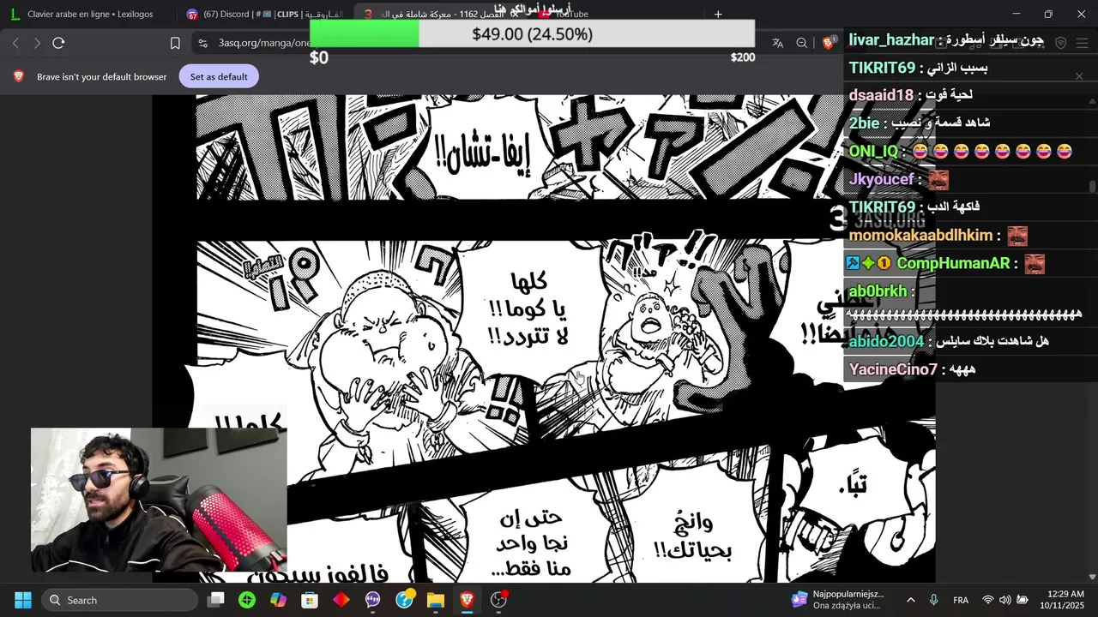
Task: Click chat username momokakaabdlhkim
Action: pyautogui.click(x=920, y=235)
